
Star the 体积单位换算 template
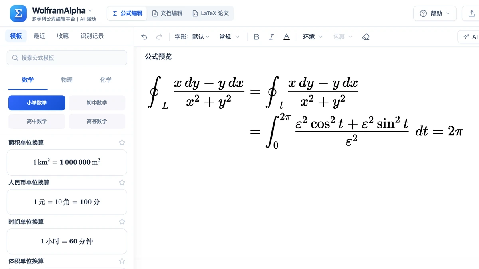click(x=122, y=261)
